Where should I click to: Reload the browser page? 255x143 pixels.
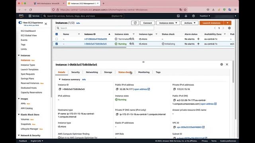pos(31,10)
